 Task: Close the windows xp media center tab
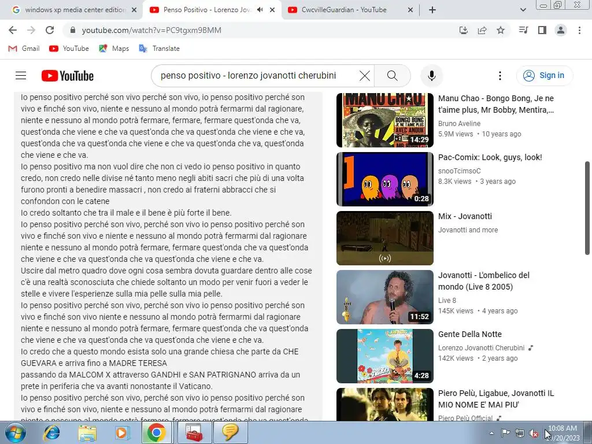pyautogui.click(x=134, y=10)
